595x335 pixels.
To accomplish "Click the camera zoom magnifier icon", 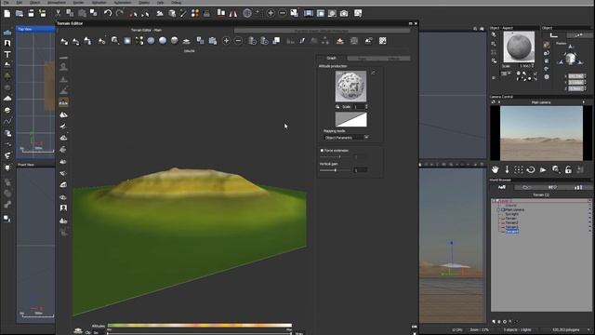I will click(556, 169).
